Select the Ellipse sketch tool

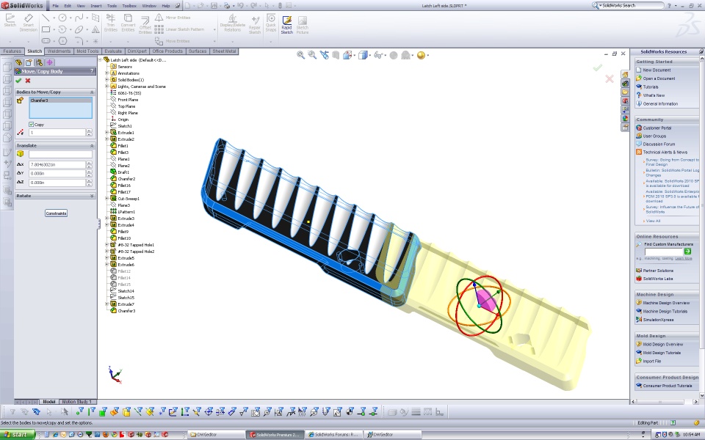[x=79, y=29]
